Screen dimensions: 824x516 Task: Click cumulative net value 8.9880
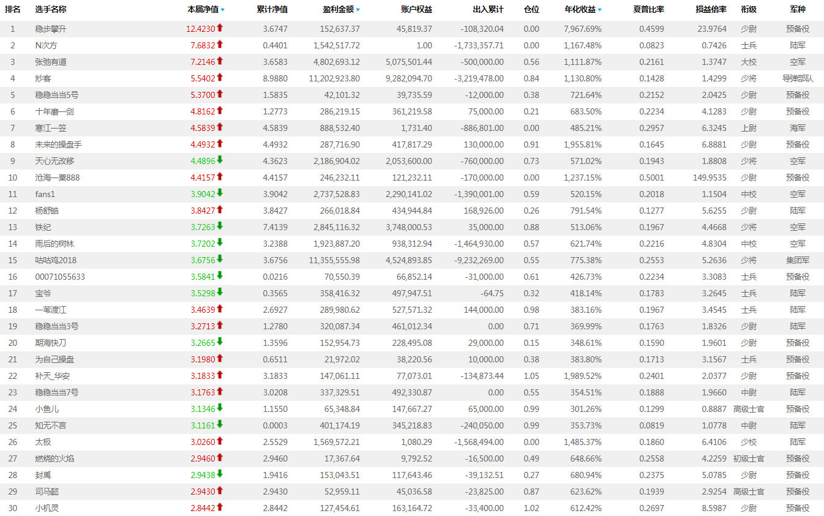275,78
